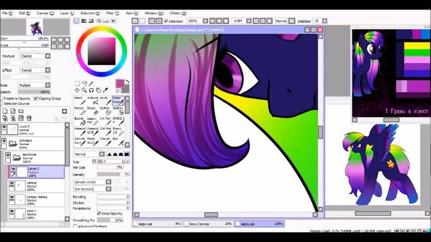This screenshot has height=242, width=431.
Task: Open the layer Mode Multiply dropdown
Action: point(34,85)
